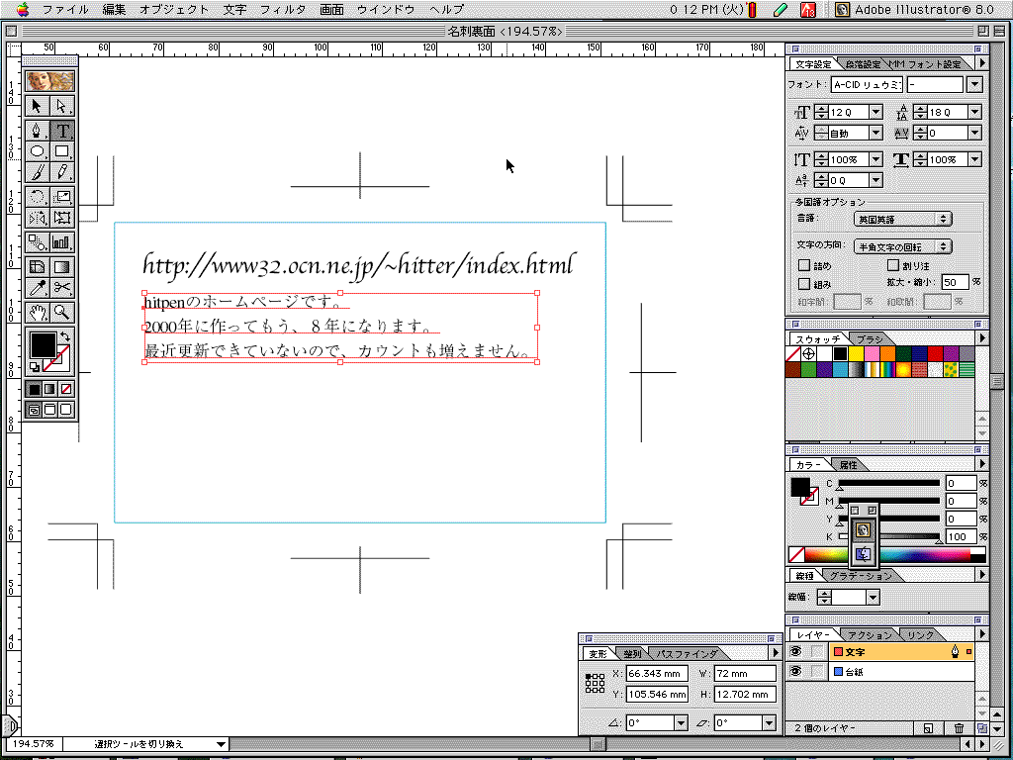The width and height of the screenshot is (1013, 760).
Task: Click the trash icon in Layers panel
Action: [x=959, y=728]
